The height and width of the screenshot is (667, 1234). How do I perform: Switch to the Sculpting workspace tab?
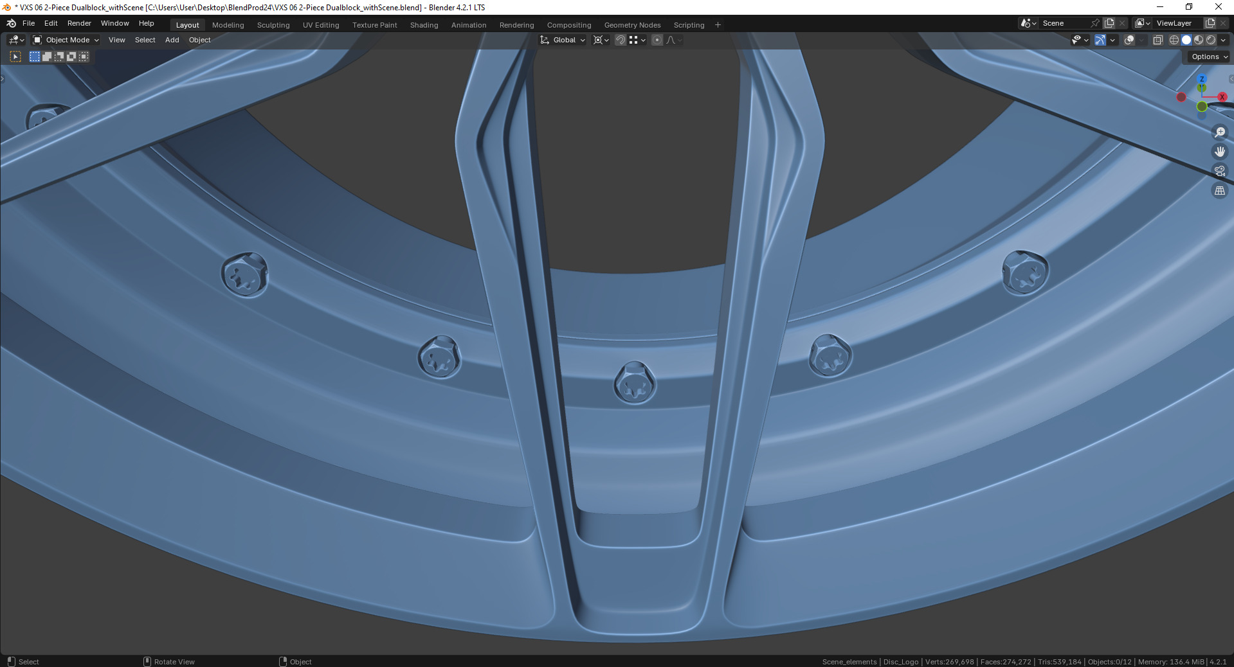[273, 25]
